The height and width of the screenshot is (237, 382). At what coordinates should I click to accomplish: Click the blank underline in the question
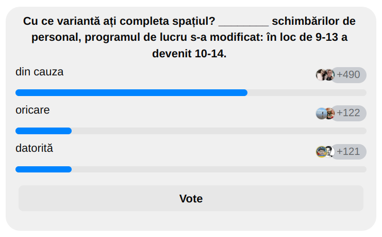point(244,23)
